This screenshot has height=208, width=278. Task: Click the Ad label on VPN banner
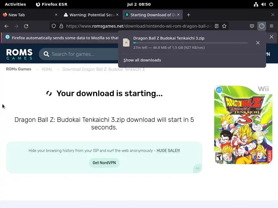[x=197, y=168]
